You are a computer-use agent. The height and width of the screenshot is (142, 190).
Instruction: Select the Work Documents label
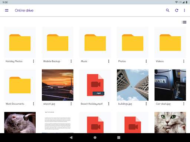pyautogui.click(x=15, y=104)
